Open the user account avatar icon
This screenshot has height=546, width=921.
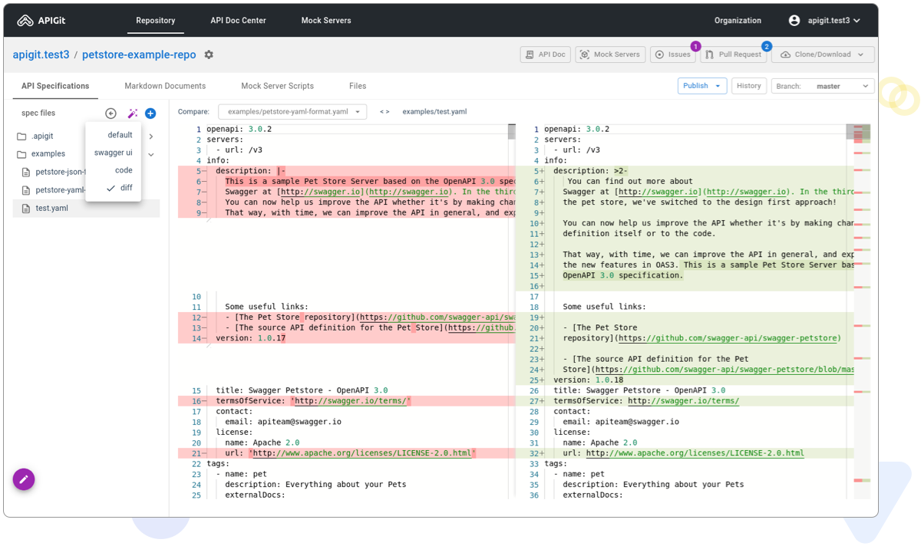[794, 21]
